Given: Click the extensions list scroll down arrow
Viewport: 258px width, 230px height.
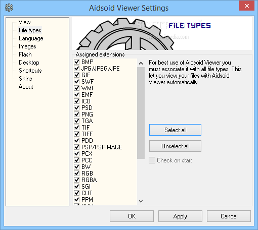Looking at the screenshot, I should point(141,201).
